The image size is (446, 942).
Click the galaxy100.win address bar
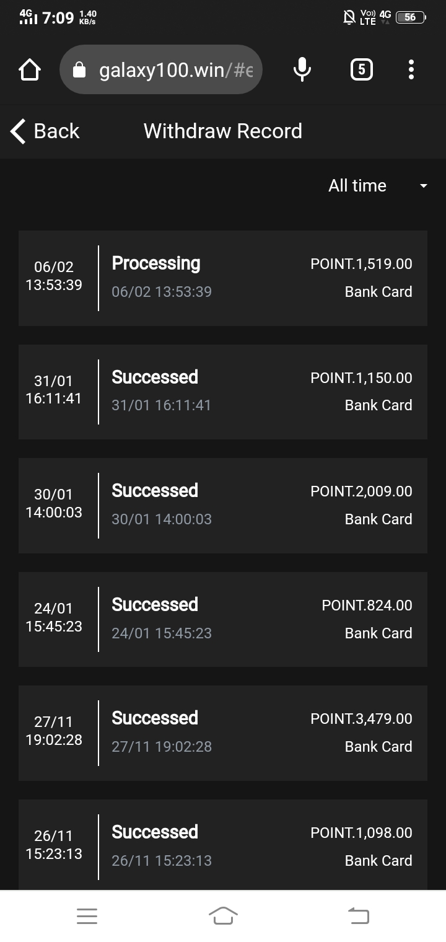(175, 70)
